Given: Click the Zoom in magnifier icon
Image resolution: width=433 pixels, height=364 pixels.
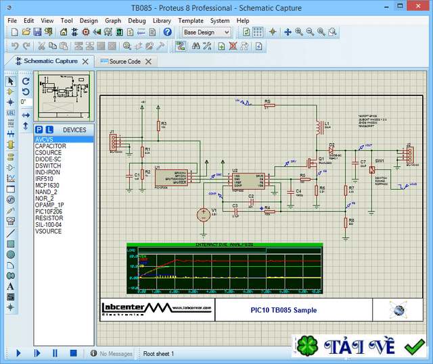Looking at the screenshot, I should pyautogui.click(x=298, y=32).
